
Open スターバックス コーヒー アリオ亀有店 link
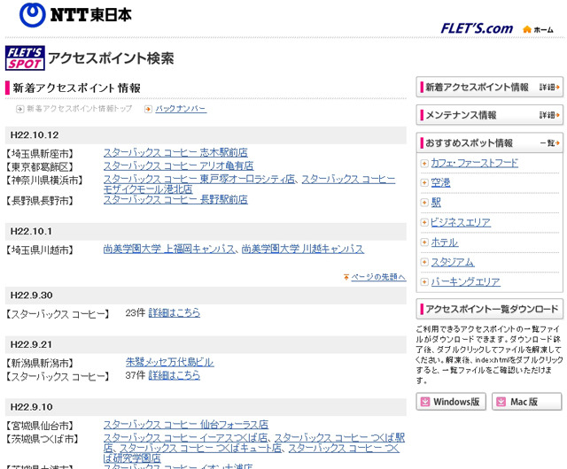click(x=178, y=165)
